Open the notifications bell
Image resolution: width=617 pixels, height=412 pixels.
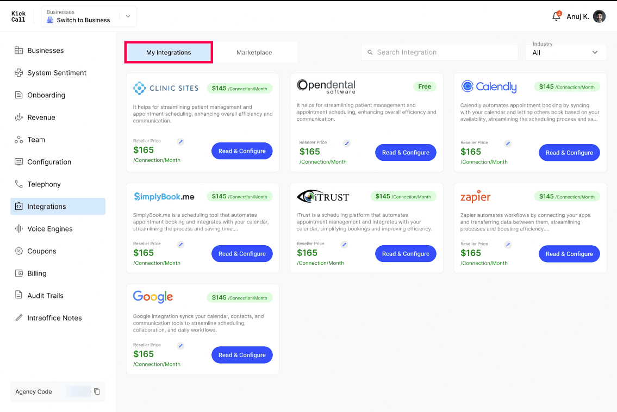(x=556, y=16)
